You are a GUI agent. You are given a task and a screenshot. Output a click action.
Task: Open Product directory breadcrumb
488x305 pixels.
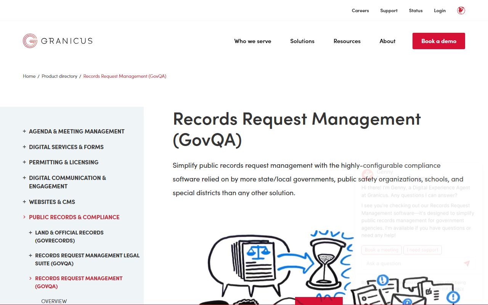59,76
